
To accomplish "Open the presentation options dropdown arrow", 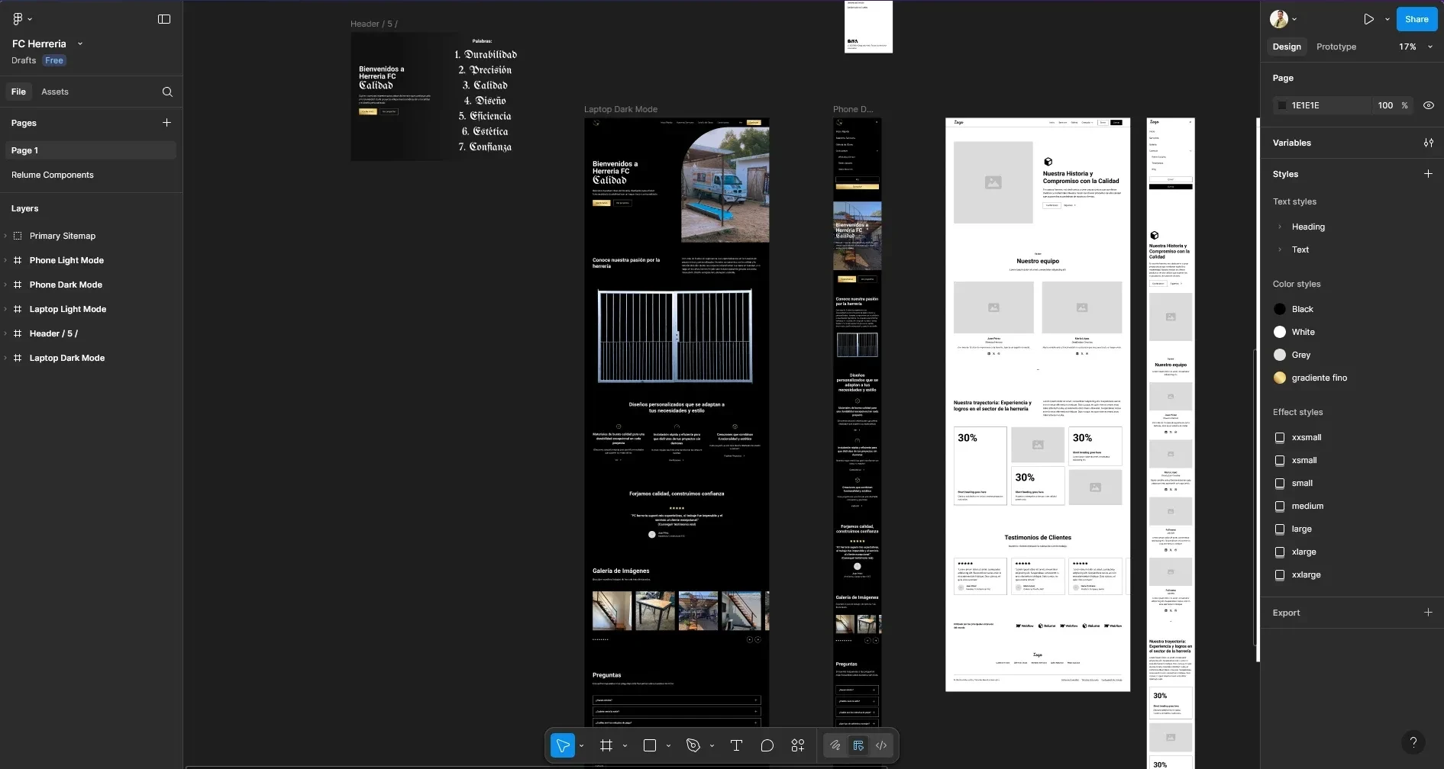I will (1387, 19).
